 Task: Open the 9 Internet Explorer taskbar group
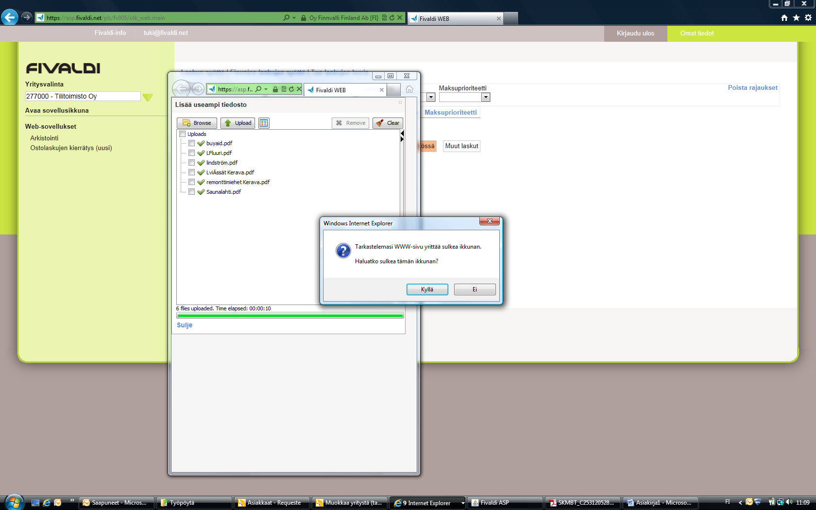[x=428, y=503]
